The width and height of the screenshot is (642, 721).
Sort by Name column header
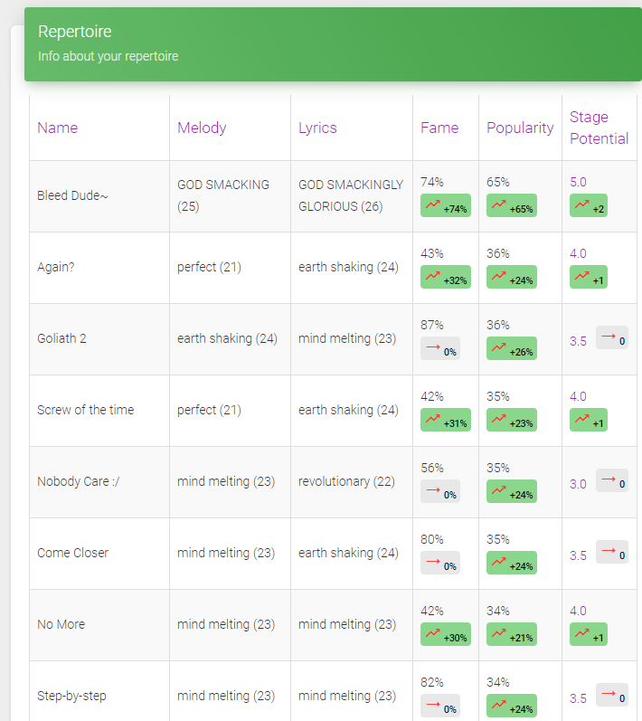(57, 128)
